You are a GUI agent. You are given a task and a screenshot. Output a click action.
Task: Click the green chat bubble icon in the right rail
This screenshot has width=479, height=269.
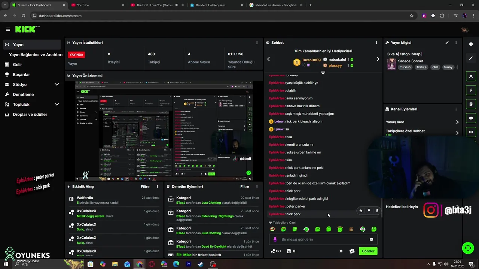coord(471,118)
